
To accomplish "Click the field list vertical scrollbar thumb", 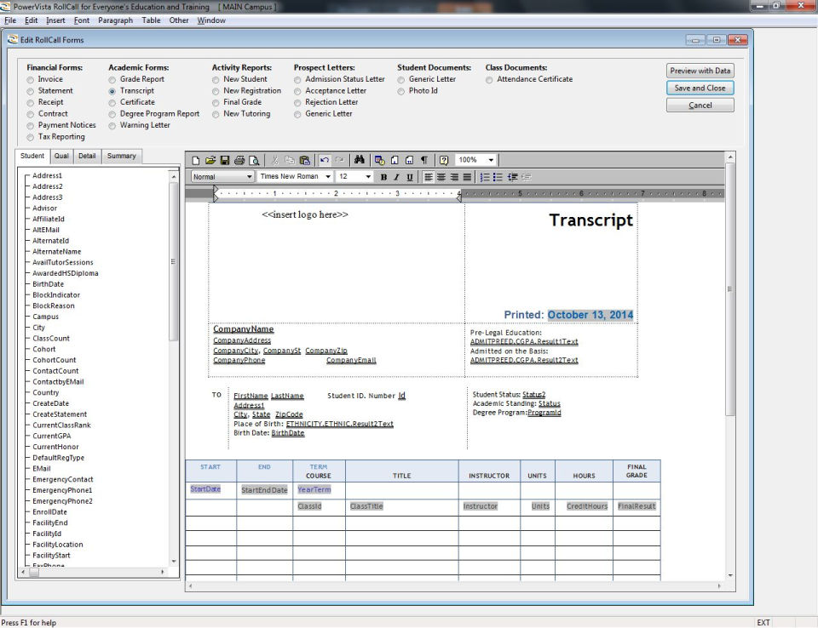I will 174,261.
